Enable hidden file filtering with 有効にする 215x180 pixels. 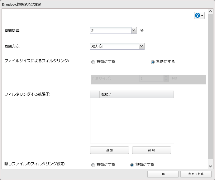(93, 165)
